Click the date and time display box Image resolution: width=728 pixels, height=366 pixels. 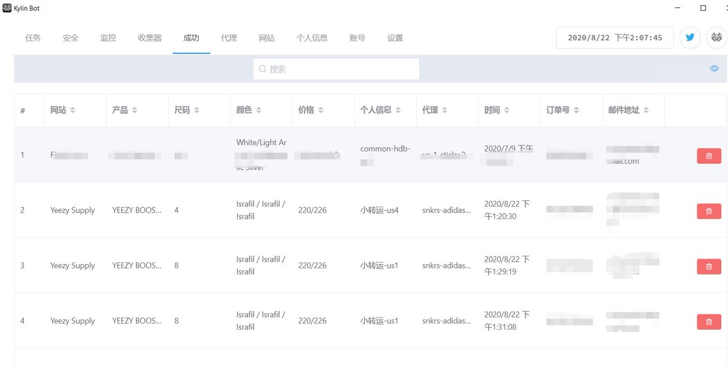pyautogui.click(x=615, y=38)
